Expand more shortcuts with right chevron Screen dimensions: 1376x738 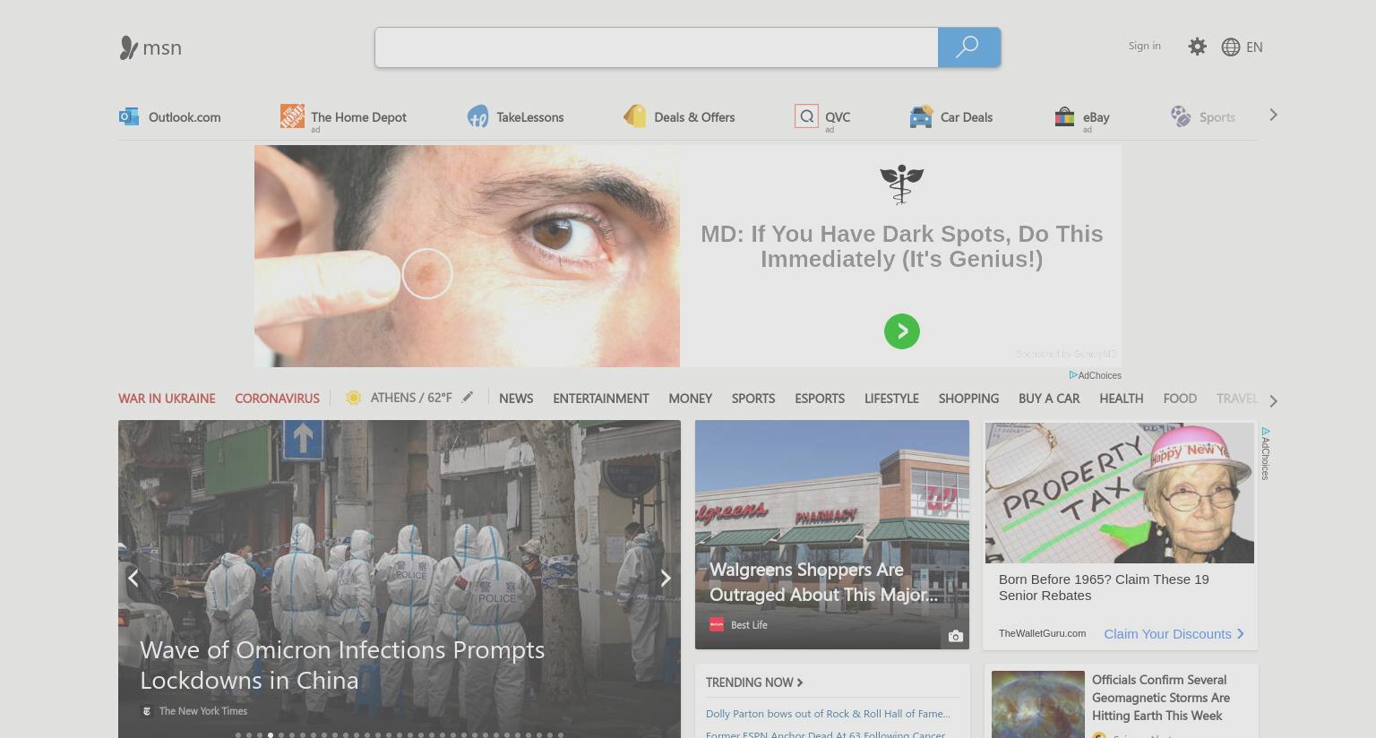tap(1273, 115)
